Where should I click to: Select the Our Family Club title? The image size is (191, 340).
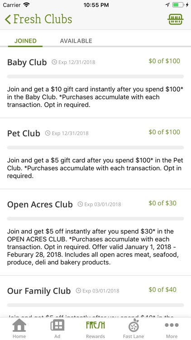(x=39, y=291)
